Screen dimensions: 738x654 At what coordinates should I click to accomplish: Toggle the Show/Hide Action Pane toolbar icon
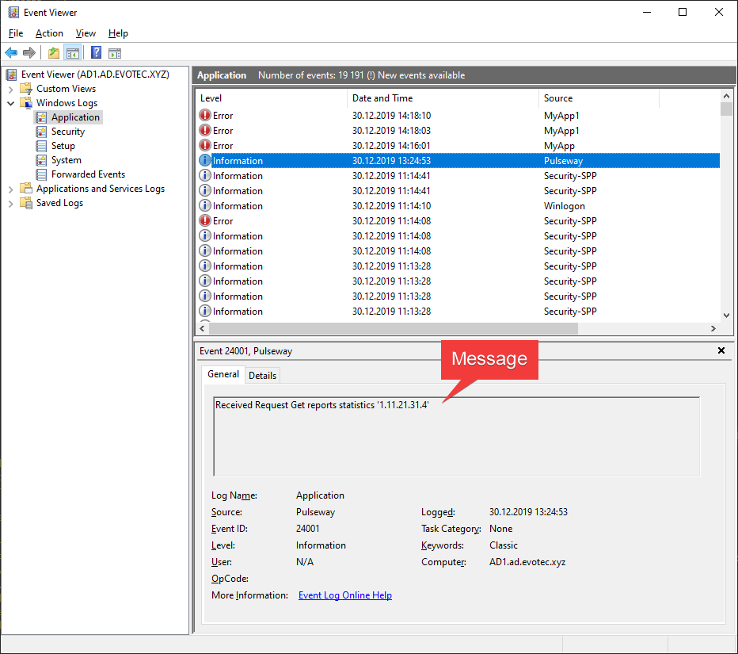115,53
